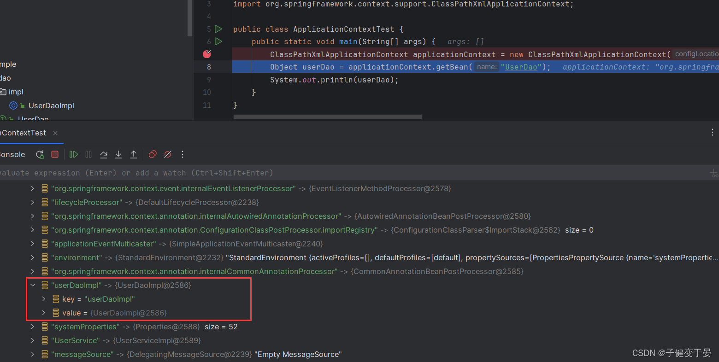Close the ContextTest debug tab

pyautogui.click(x=55, y=133)
